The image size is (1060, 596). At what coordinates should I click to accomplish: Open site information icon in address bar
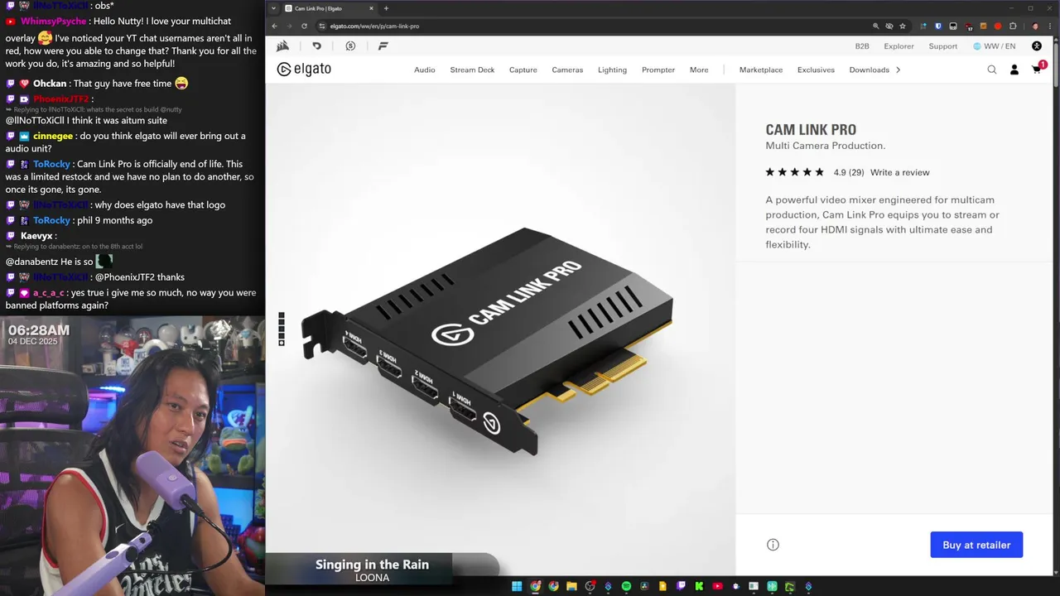click(x=323, y=26)
